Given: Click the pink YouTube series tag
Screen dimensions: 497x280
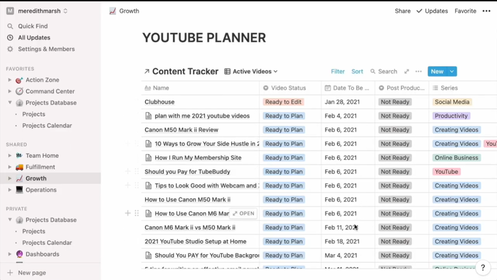Looking at the screenshot, I should coord(446,172).
